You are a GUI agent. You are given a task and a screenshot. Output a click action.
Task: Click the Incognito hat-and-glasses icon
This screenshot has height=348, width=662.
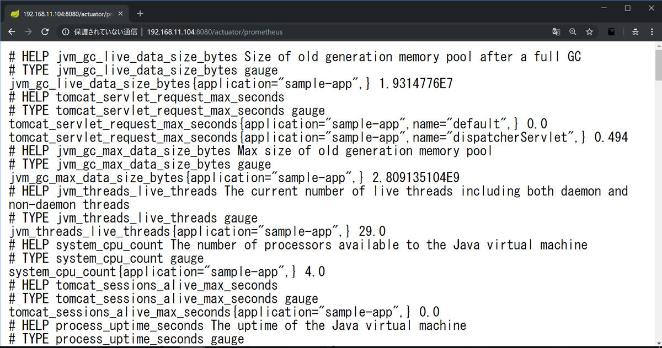point(636,32)
